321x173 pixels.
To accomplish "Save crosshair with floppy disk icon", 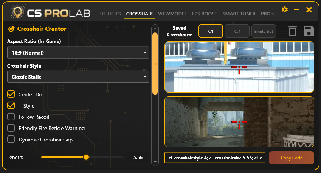I will (x=309, y=31).
